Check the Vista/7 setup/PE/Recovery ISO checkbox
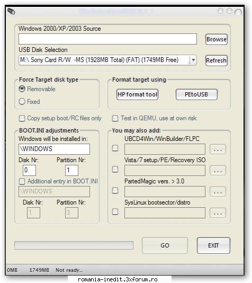 click(x=115, y=169)
